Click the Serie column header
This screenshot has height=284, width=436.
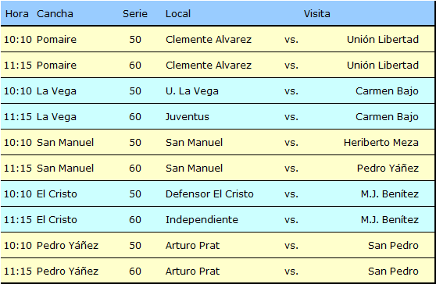pyautogui.click(x=135, y=13)
